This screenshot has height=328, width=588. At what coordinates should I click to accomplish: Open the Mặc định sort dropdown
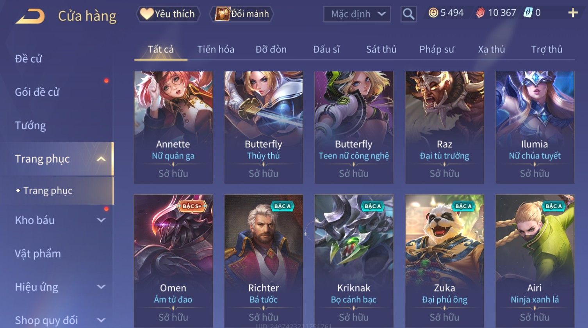pos(357,14)
